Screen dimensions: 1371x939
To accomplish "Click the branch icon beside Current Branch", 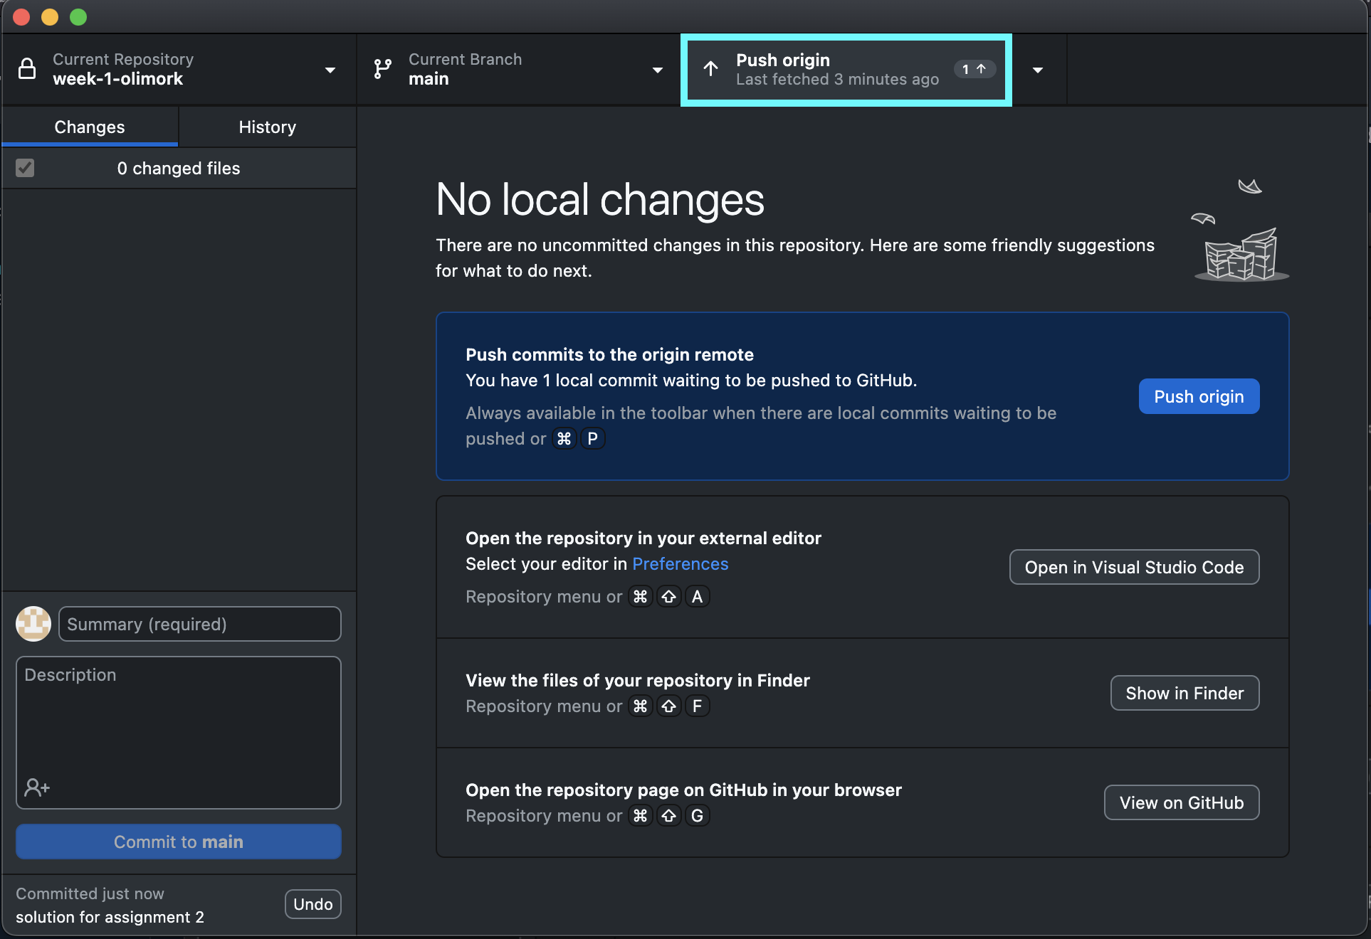I will (383, 69).
